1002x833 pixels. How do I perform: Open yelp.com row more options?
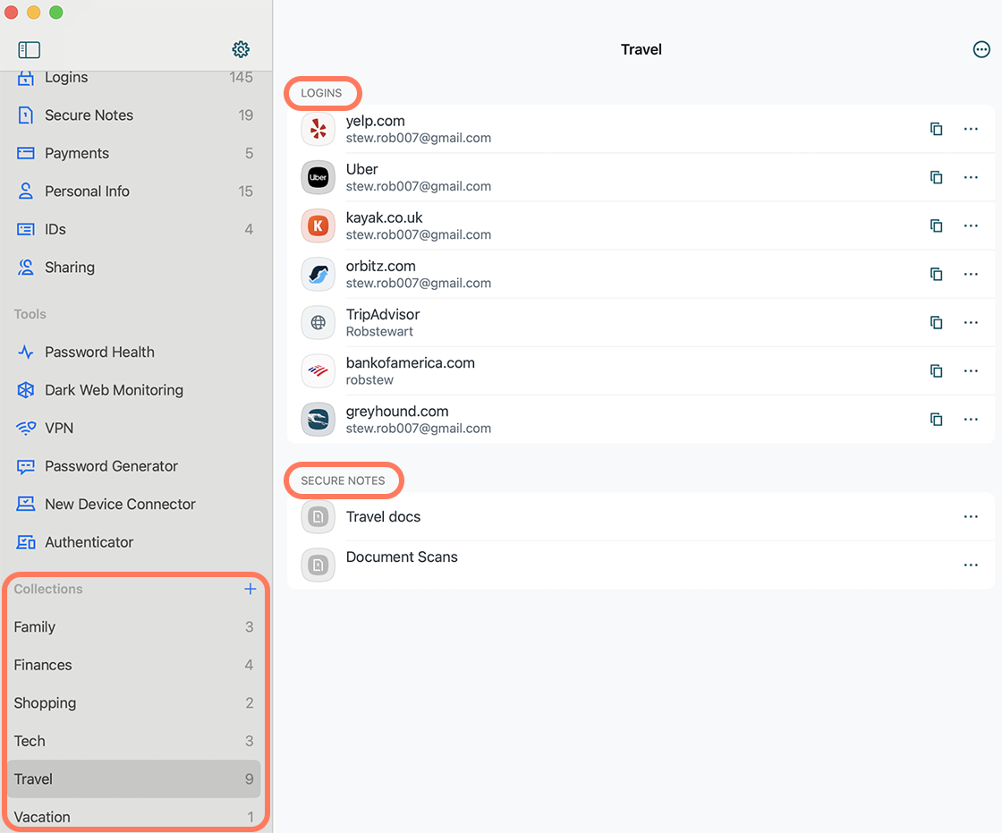tap(970, 129)
